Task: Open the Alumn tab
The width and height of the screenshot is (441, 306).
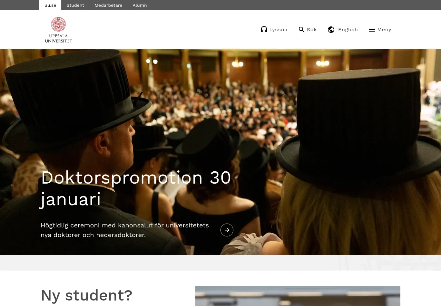Action: coord(140,5)
